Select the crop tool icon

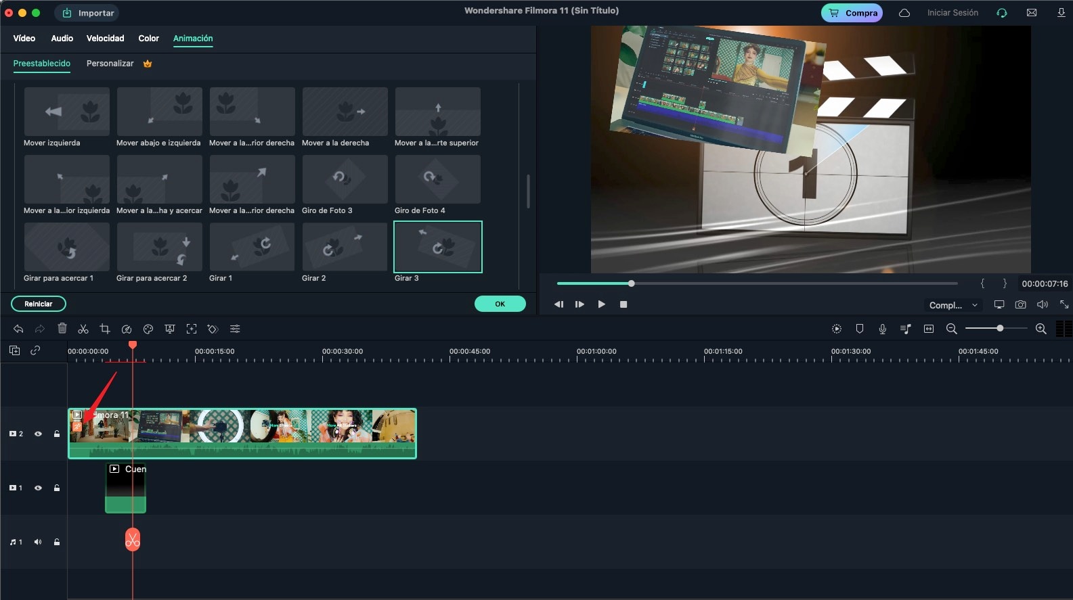[105, 329]
